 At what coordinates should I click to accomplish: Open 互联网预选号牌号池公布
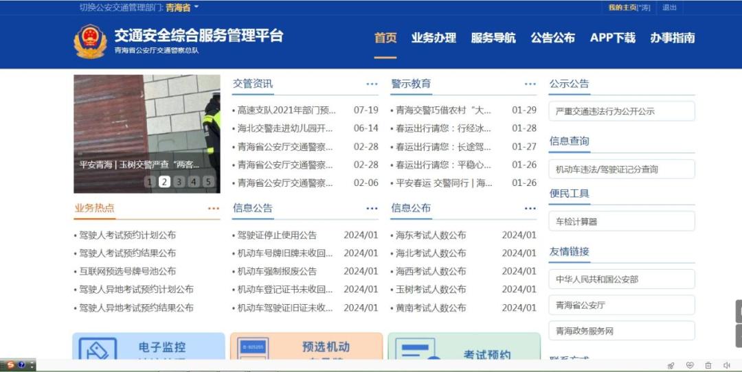[x=127, y=272]
